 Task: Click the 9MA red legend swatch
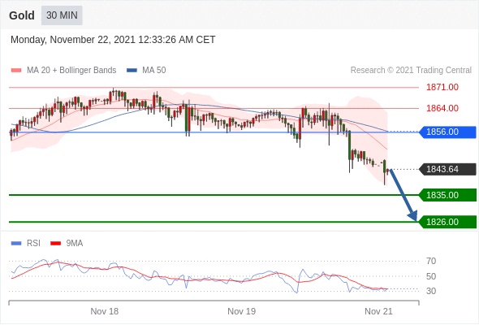coord(55,244)
